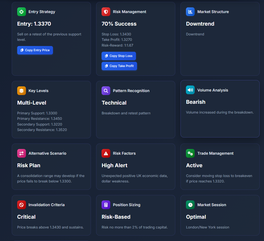Click the Downtrend heading under Market Structure
The width and height of the screenshot is (264, 241).
tap(200, 24)
